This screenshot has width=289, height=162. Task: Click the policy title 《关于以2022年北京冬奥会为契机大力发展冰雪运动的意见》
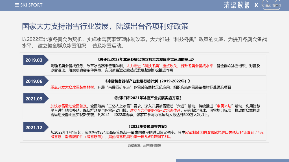pos(146,59)
